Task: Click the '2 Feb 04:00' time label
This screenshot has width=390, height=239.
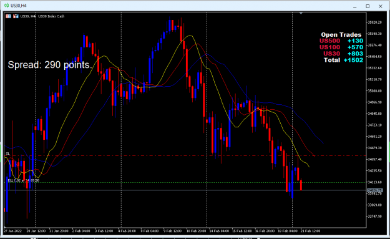Action: [x=81, y=231]
